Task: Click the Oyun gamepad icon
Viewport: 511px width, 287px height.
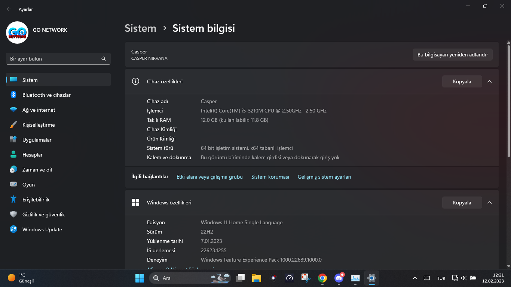Action: pyautogui.click(x=13, y=185)
